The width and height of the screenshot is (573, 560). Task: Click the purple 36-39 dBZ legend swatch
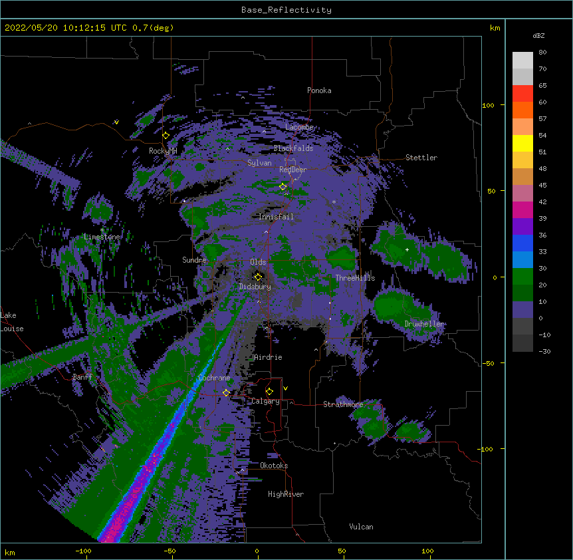point(522,227)
